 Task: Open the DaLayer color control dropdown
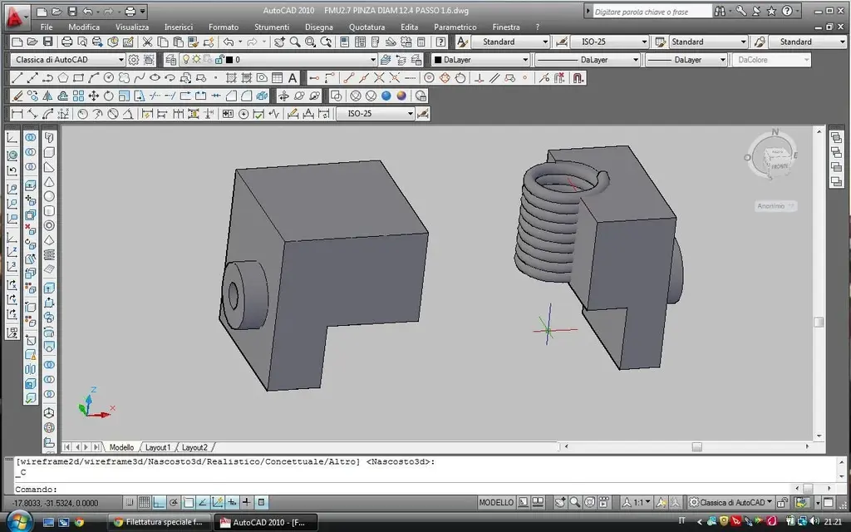click(480, 60)
